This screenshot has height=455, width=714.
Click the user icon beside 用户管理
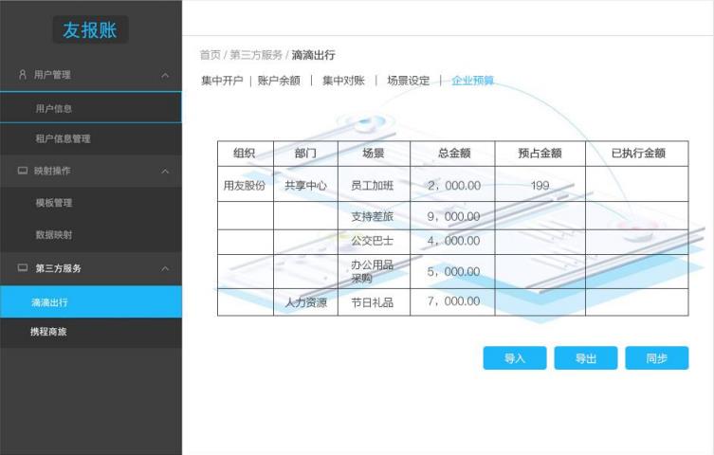point(23,75)
